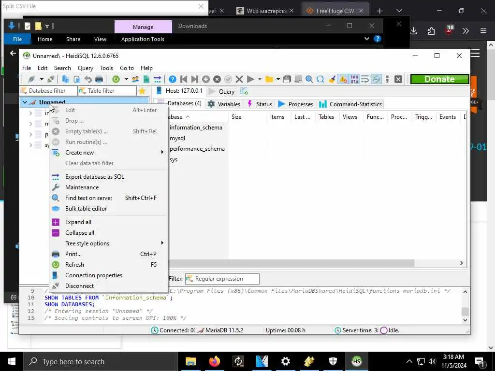
Task: Click the toolbar Export database SQL icon
Action: pos(157,79)
